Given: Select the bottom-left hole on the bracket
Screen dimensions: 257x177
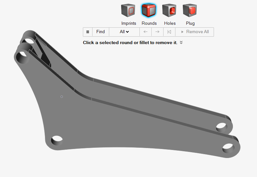Looking at the screenshot, I should [57, 140].
